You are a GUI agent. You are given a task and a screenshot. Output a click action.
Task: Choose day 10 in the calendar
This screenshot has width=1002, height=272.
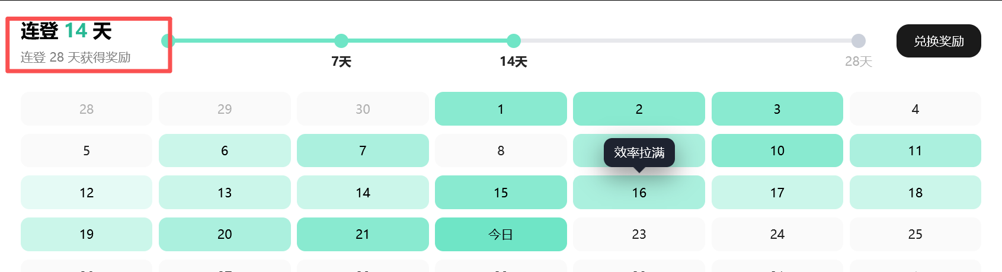777,151
